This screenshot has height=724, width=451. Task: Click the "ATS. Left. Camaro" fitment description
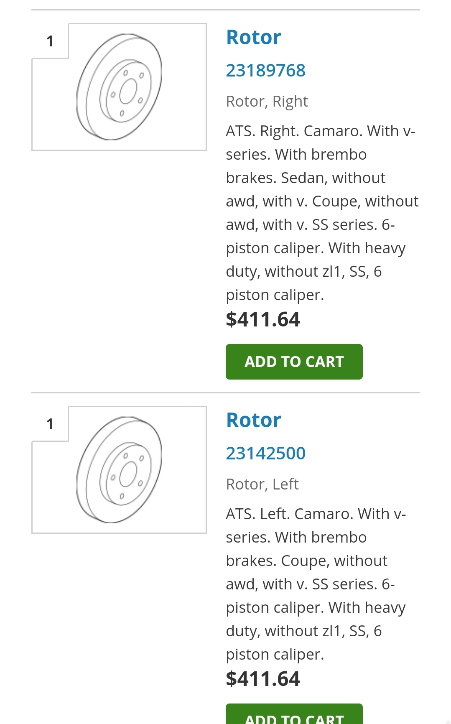(316, 584)
